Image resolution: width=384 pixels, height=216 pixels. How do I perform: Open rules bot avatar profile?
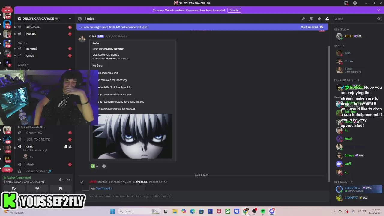pos(82,39)
